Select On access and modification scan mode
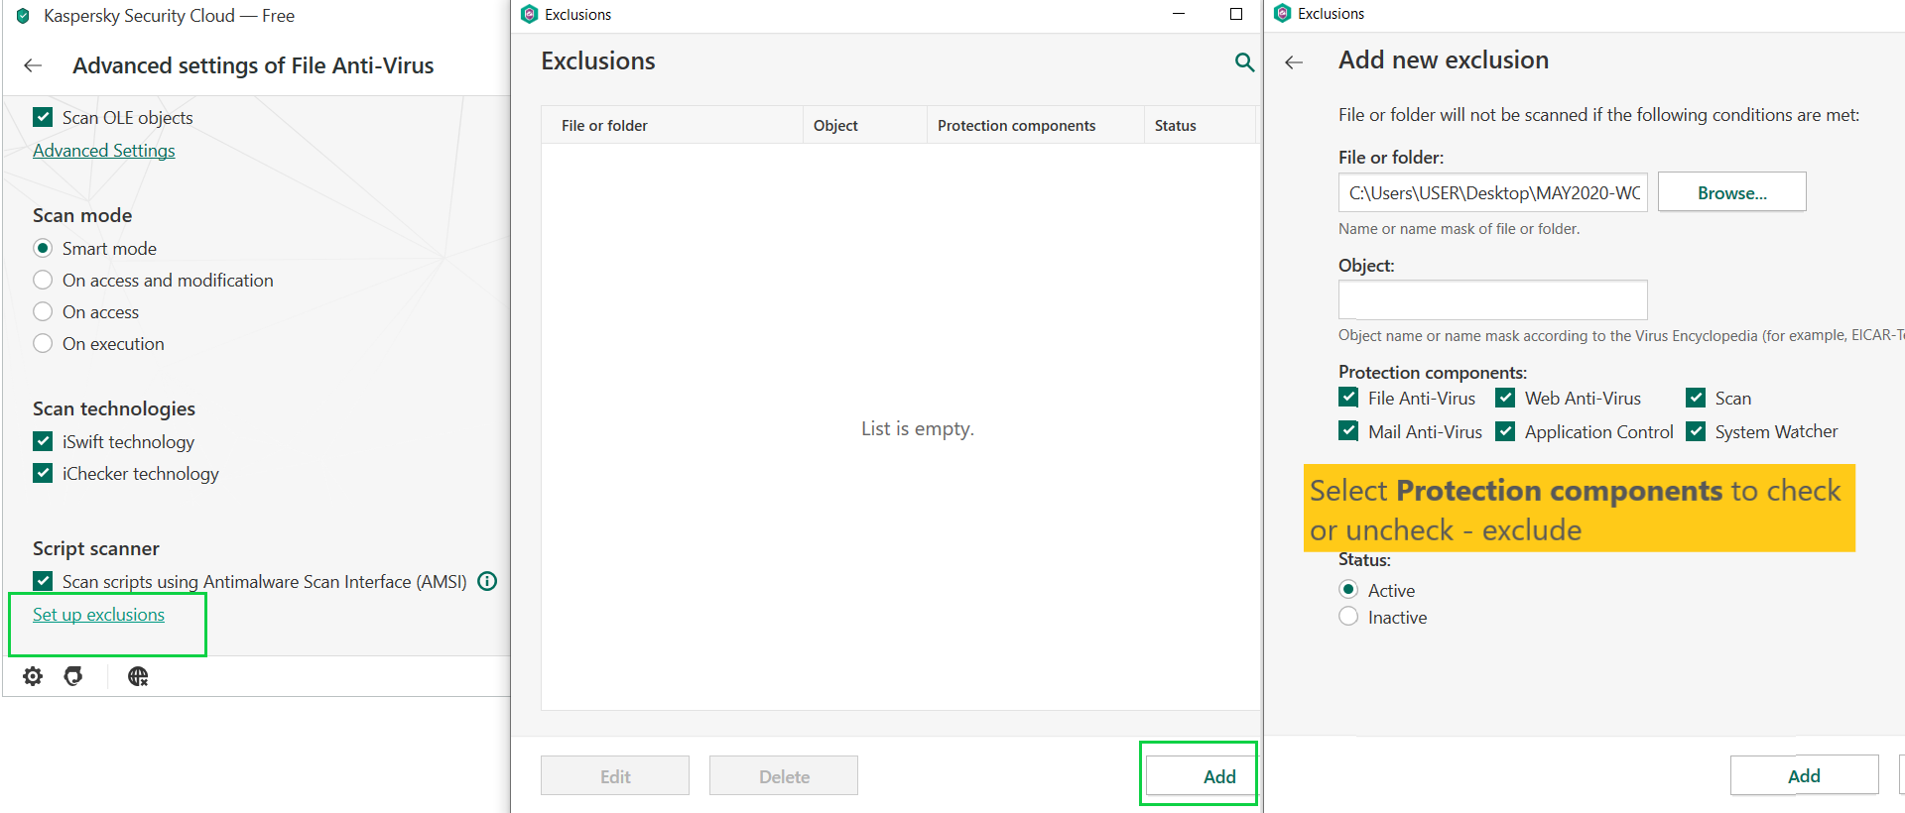The image size is (1905, 813). pyautogui.click(x=43, y=281)
